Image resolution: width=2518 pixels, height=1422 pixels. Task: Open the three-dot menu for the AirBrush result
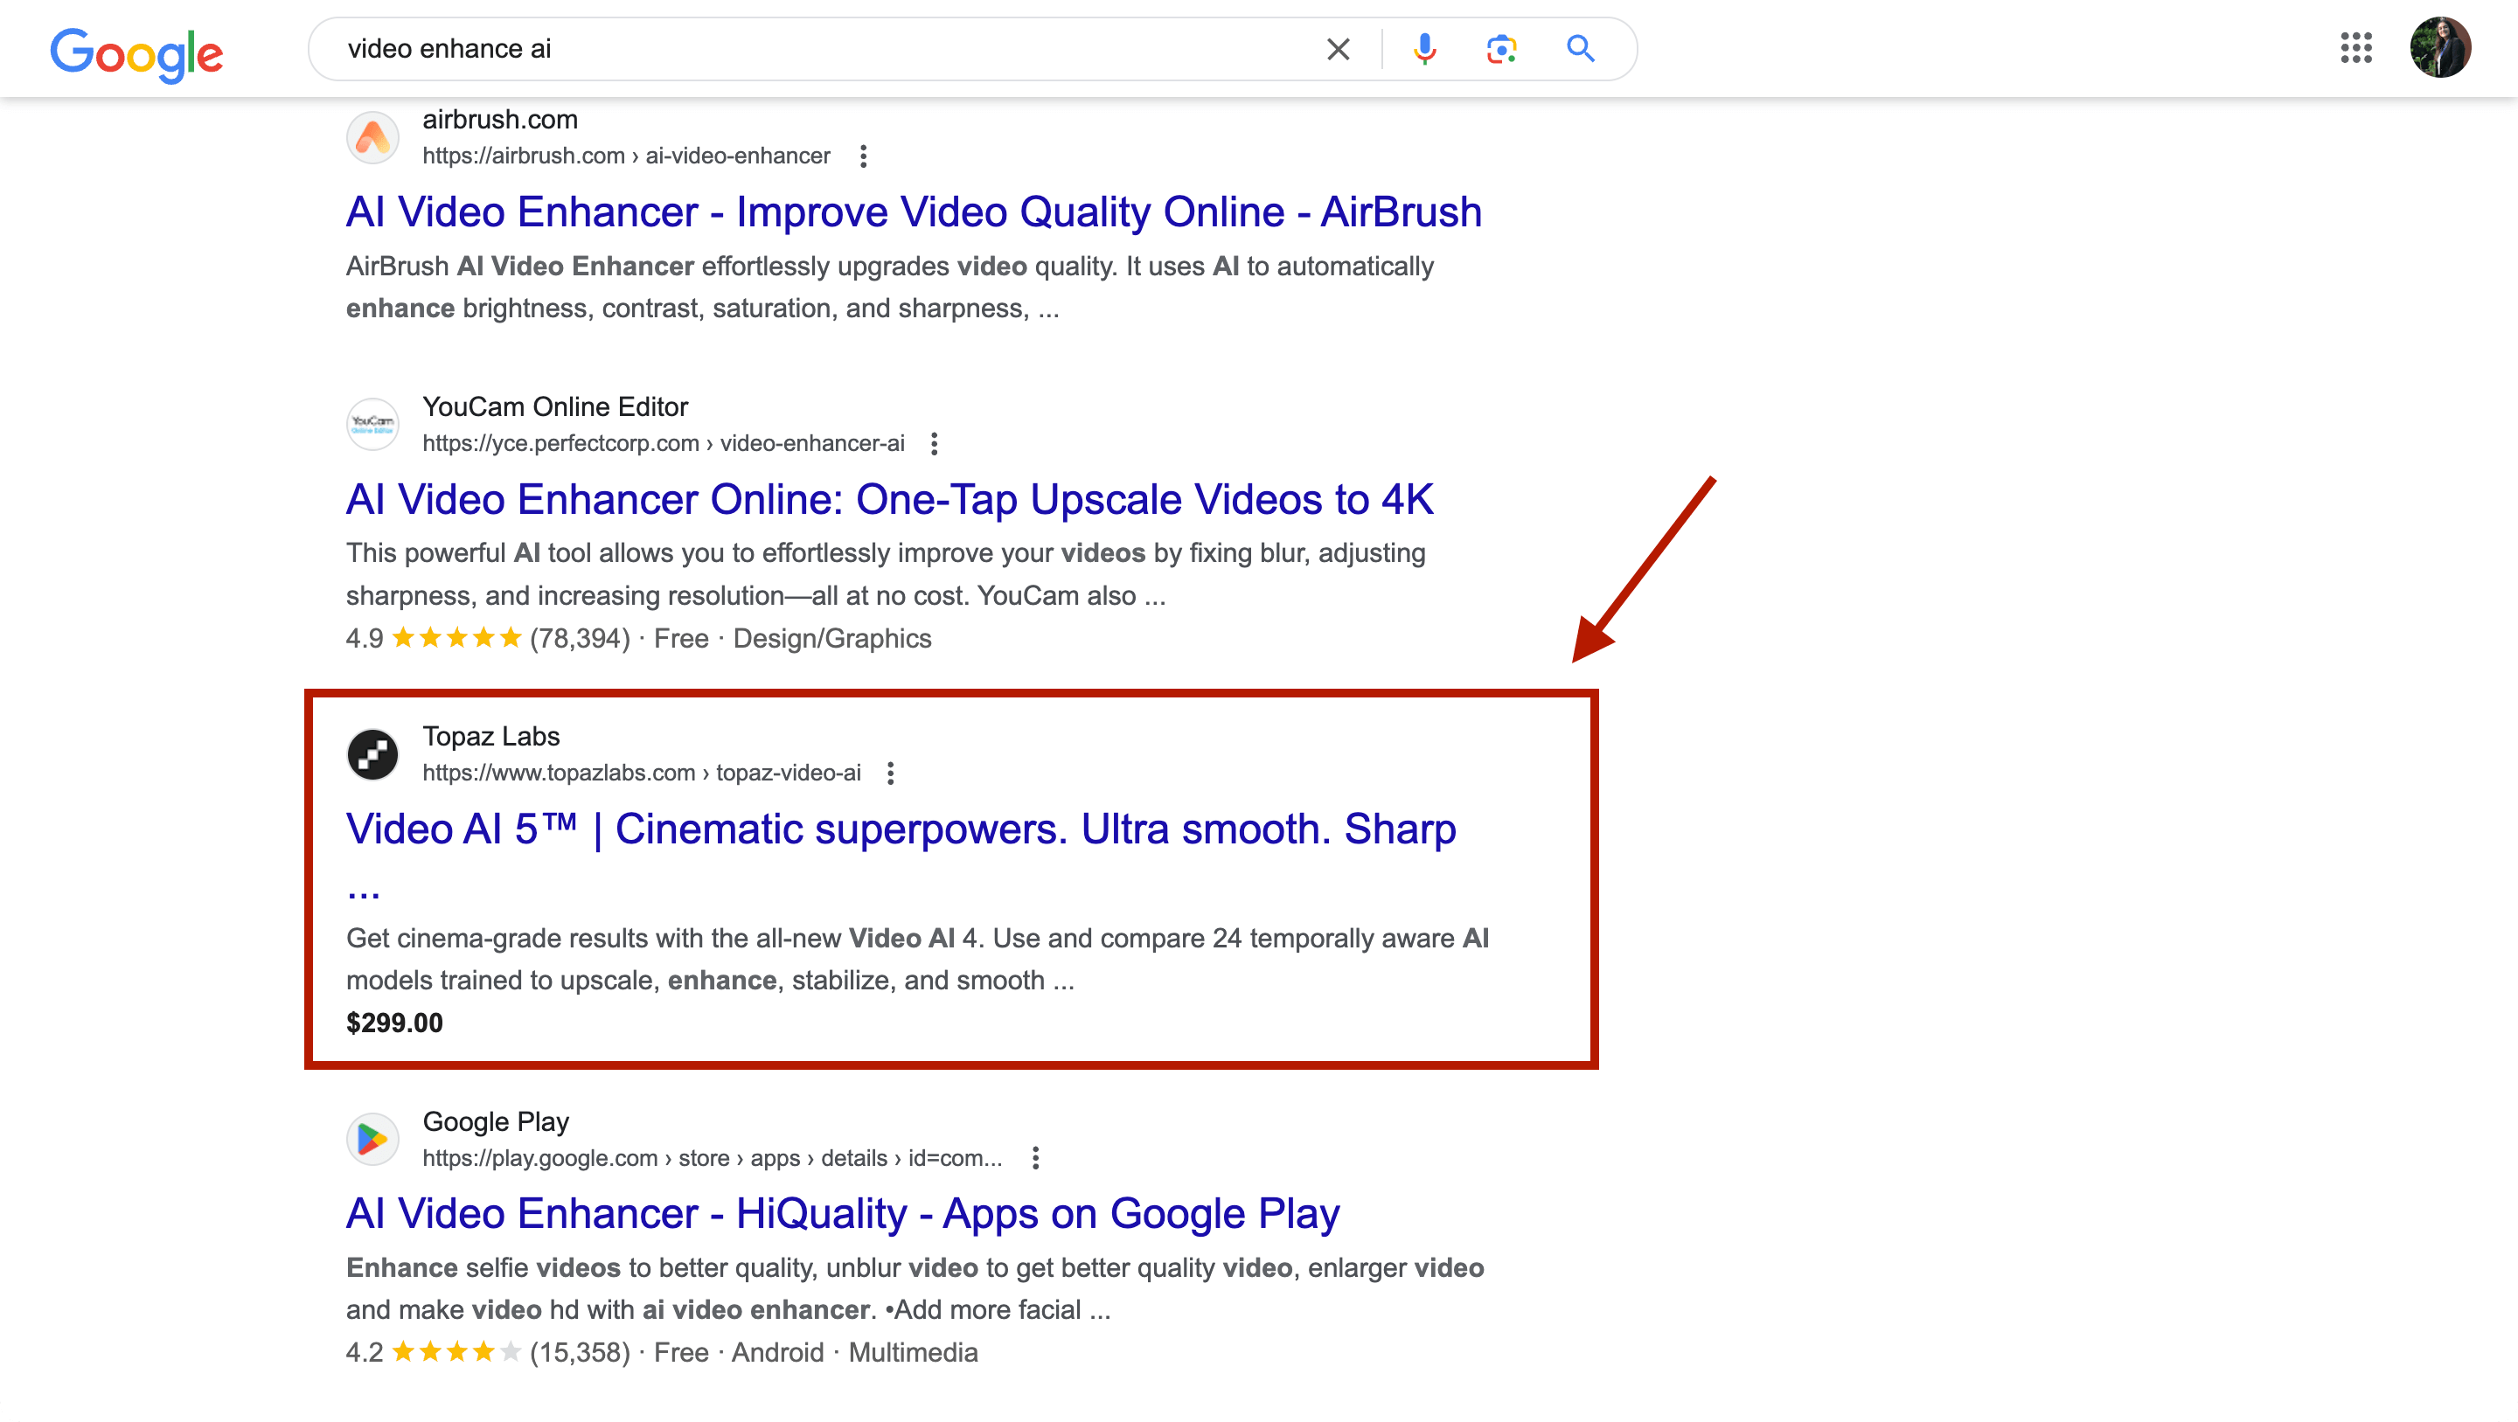click(864, 156)
